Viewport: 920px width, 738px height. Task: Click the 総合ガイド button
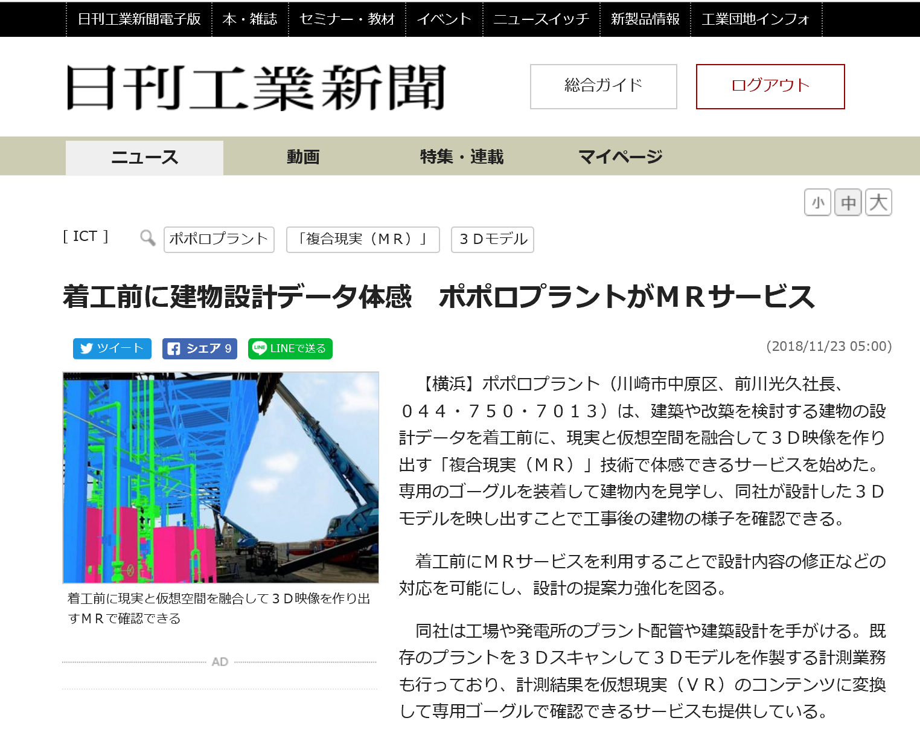604,86
